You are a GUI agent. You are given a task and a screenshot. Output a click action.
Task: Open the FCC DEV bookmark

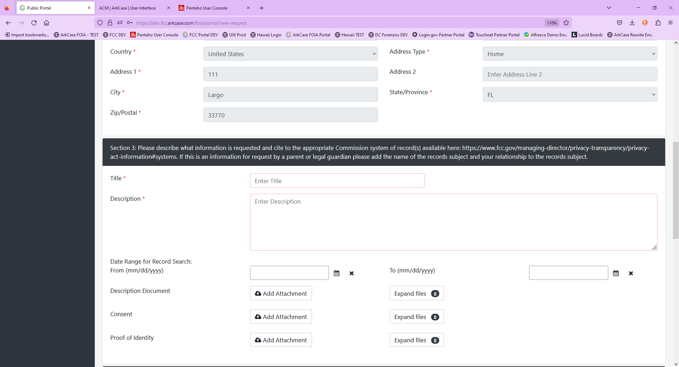pyautogui.click(x=114, y=35)
